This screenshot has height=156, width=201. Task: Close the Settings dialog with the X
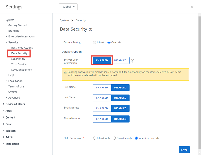[192, 7]
